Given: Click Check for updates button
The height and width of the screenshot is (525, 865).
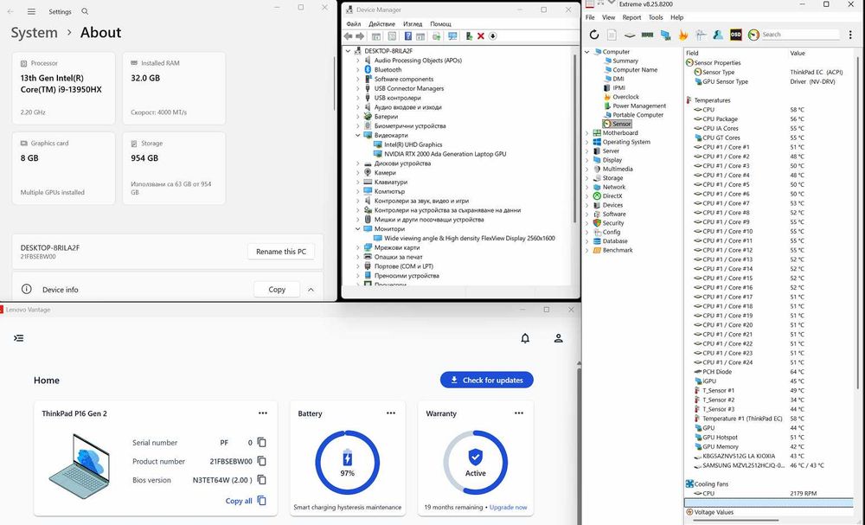Looking at the screenshot, I should pyautogui.click(x=486, y=380).
